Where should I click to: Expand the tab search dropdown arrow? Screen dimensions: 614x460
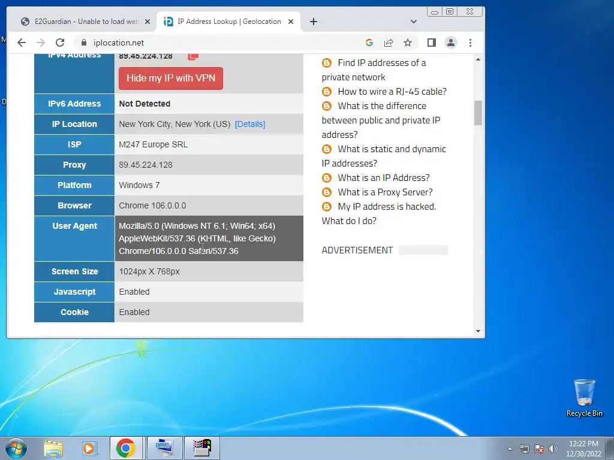(x=414, y=22)
